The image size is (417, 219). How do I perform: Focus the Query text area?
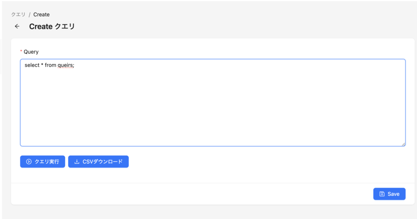pos(213,103)
